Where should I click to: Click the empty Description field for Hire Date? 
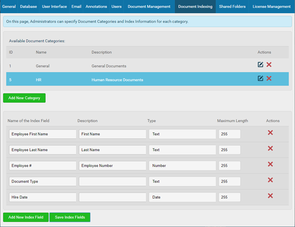[113, 197]
